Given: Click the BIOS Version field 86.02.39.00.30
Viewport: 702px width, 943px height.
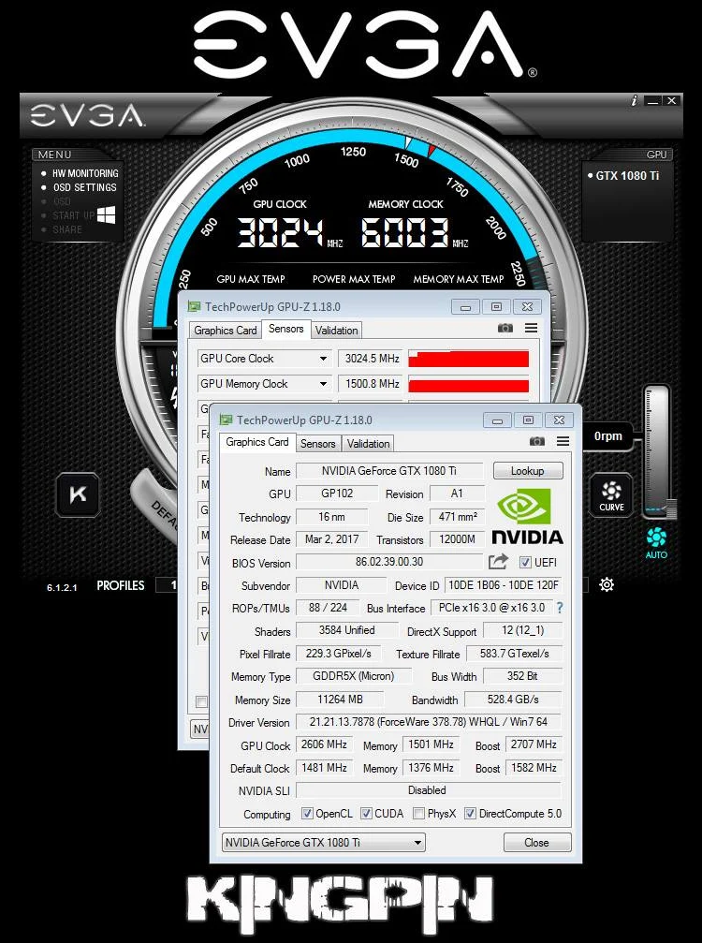Looking at the screenshot, I should click(389, 562).
